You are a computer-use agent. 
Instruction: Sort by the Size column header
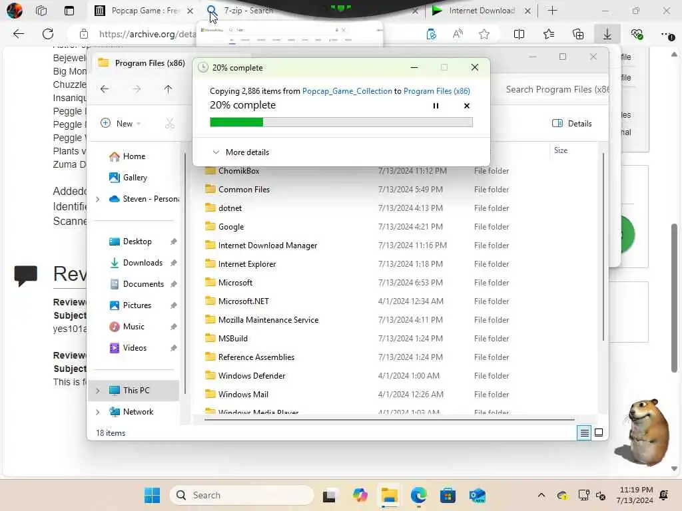click(x=561, y=150)
